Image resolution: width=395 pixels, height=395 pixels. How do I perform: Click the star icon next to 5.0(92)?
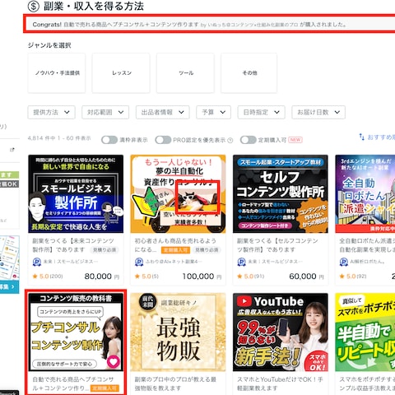342,276
